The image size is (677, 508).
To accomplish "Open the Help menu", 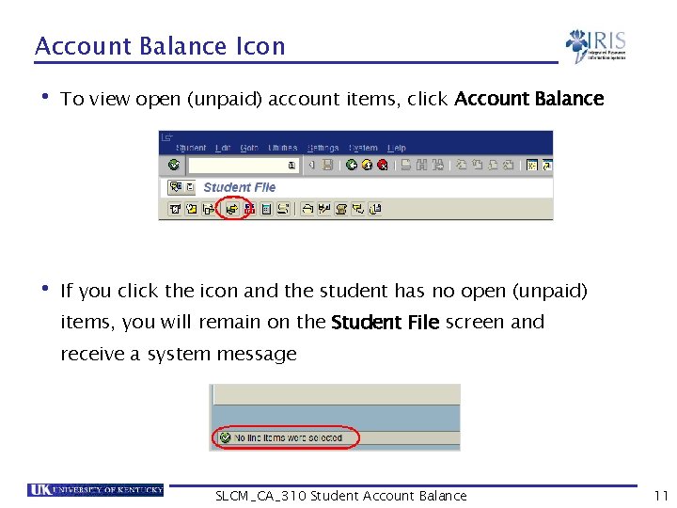I will (x=397, y=148).
